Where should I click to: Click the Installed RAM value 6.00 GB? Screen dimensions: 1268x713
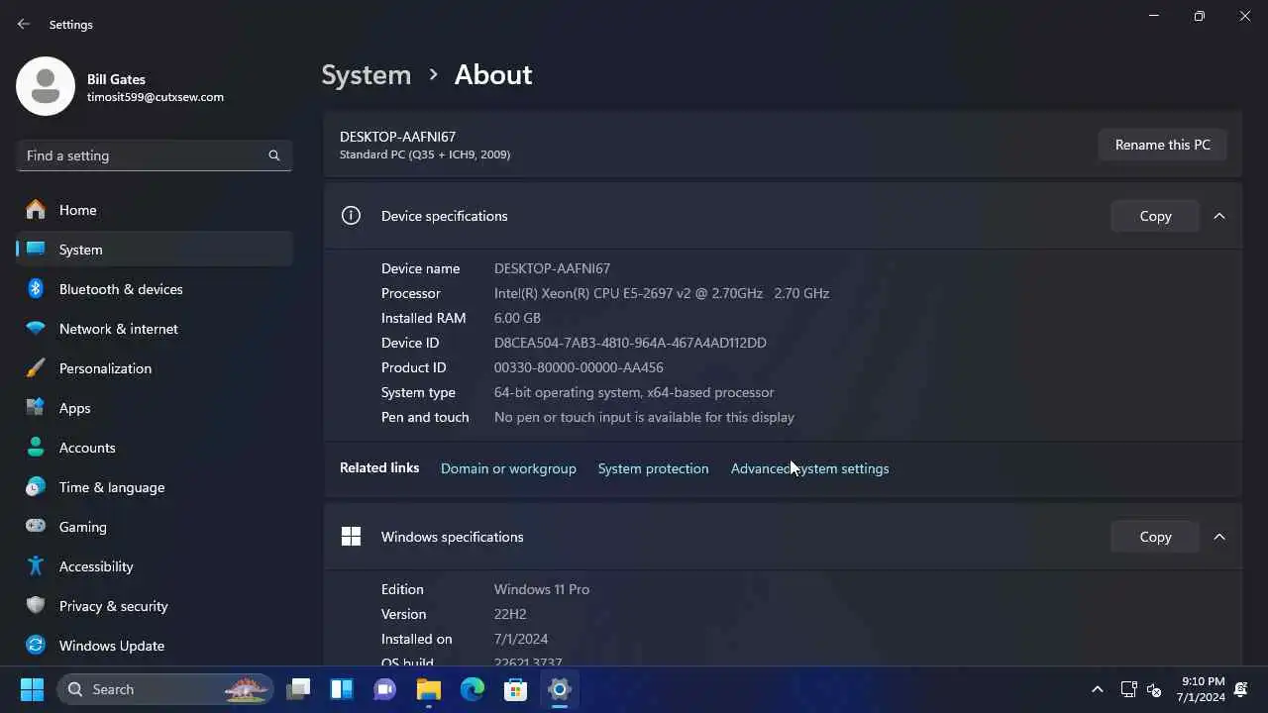(517, 318)
